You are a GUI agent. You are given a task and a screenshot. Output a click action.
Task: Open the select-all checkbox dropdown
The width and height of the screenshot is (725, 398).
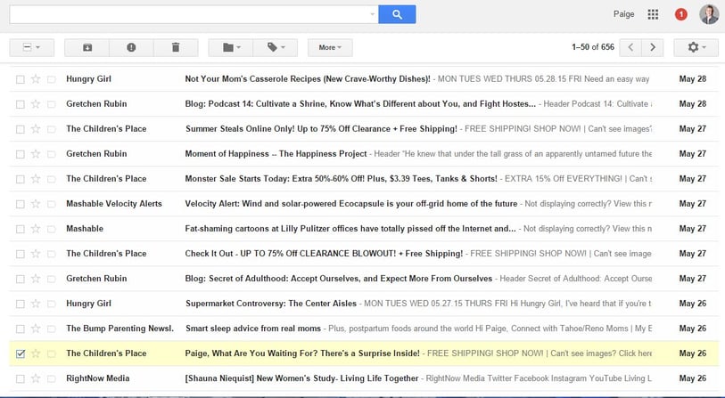[x=31, y=47]
